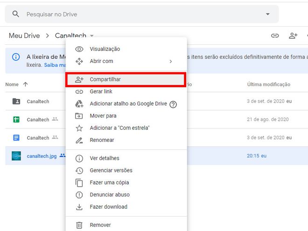Choose Gerar link menu option

pyautogui.click(x=126, y=91)
